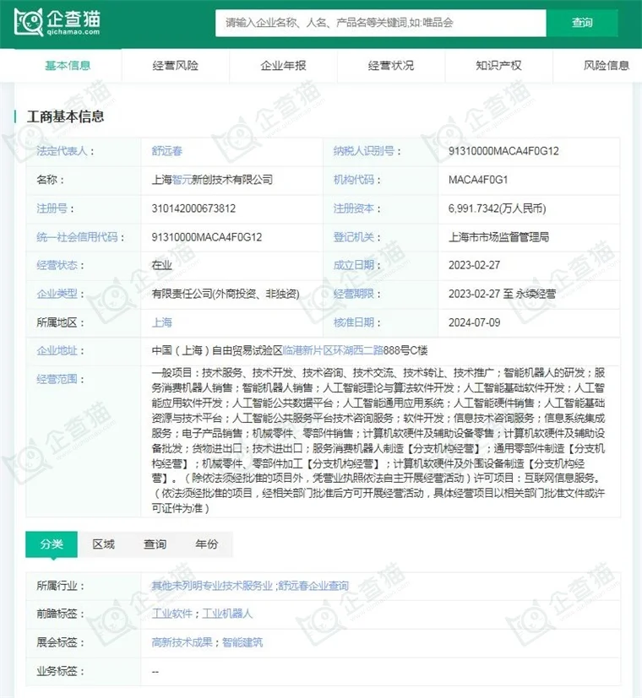Select the credit code value beside 统一社会信用代码
642x698 pixels.
(207, 237)
